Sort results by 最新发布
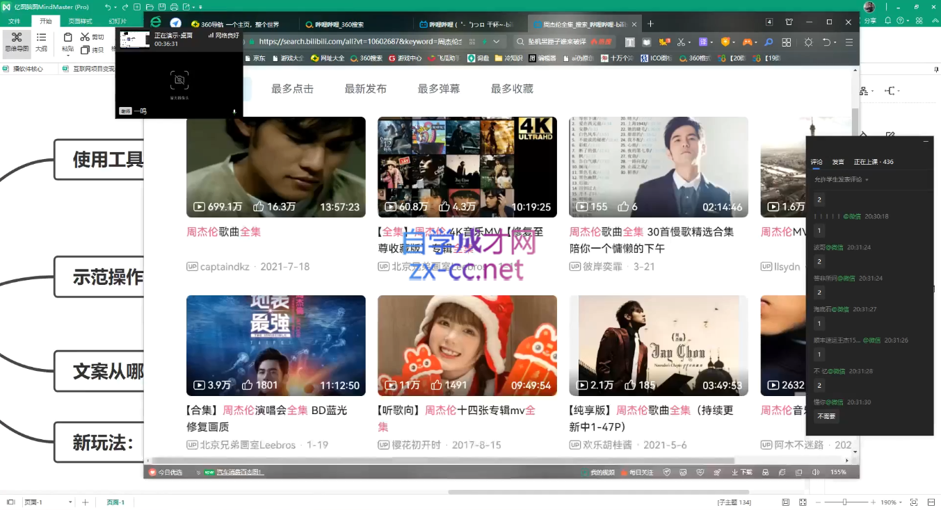This screenshot has width=941, height=510. [x=366, y=89]
